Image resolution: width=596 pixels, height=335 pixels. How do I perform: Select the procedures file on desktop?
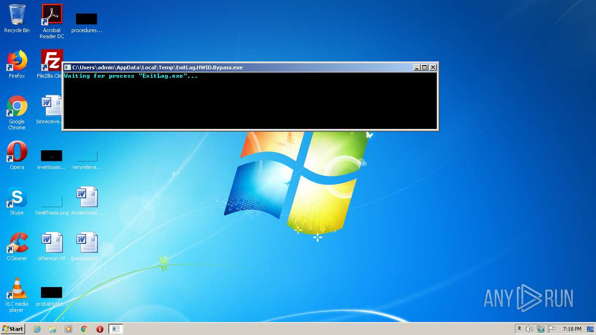(x=87, y=22)
